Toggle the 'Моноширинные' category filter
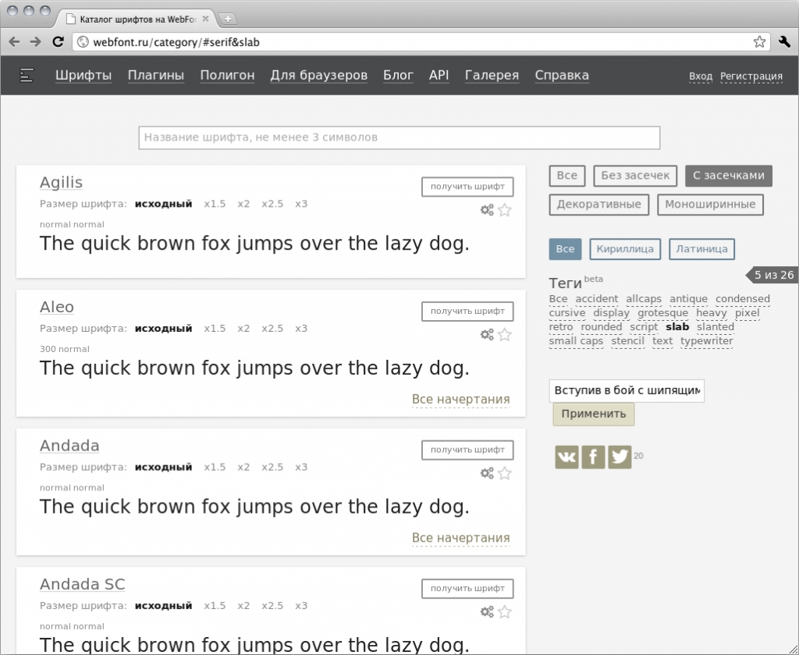This screenshot has height=655, width=799. pyautogui.click(x=710, y=205)
